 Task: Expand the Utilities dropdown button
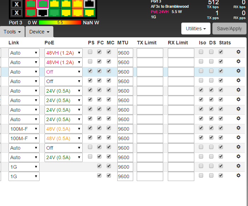click(x=196, y=29)
